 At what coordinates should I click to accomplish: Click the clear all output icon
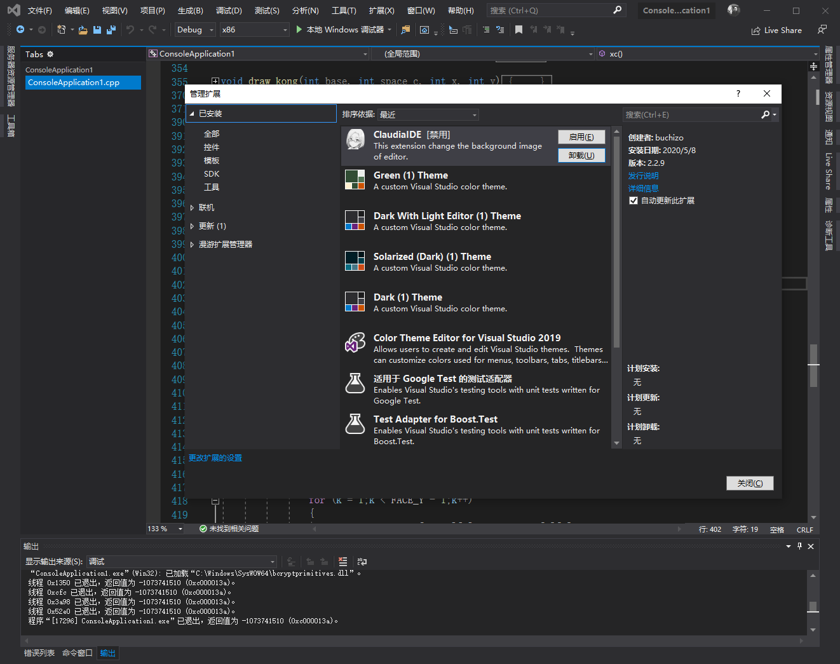[343, 562]
